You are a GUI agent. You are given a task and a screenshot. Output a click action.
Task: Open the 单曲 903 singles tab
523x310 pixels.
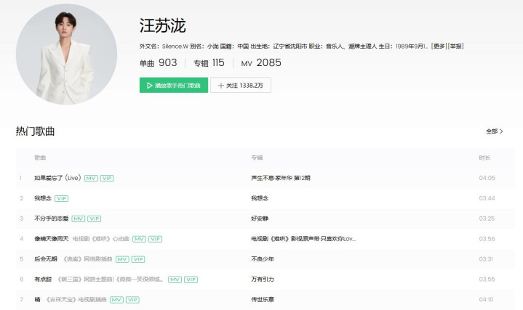158,63
